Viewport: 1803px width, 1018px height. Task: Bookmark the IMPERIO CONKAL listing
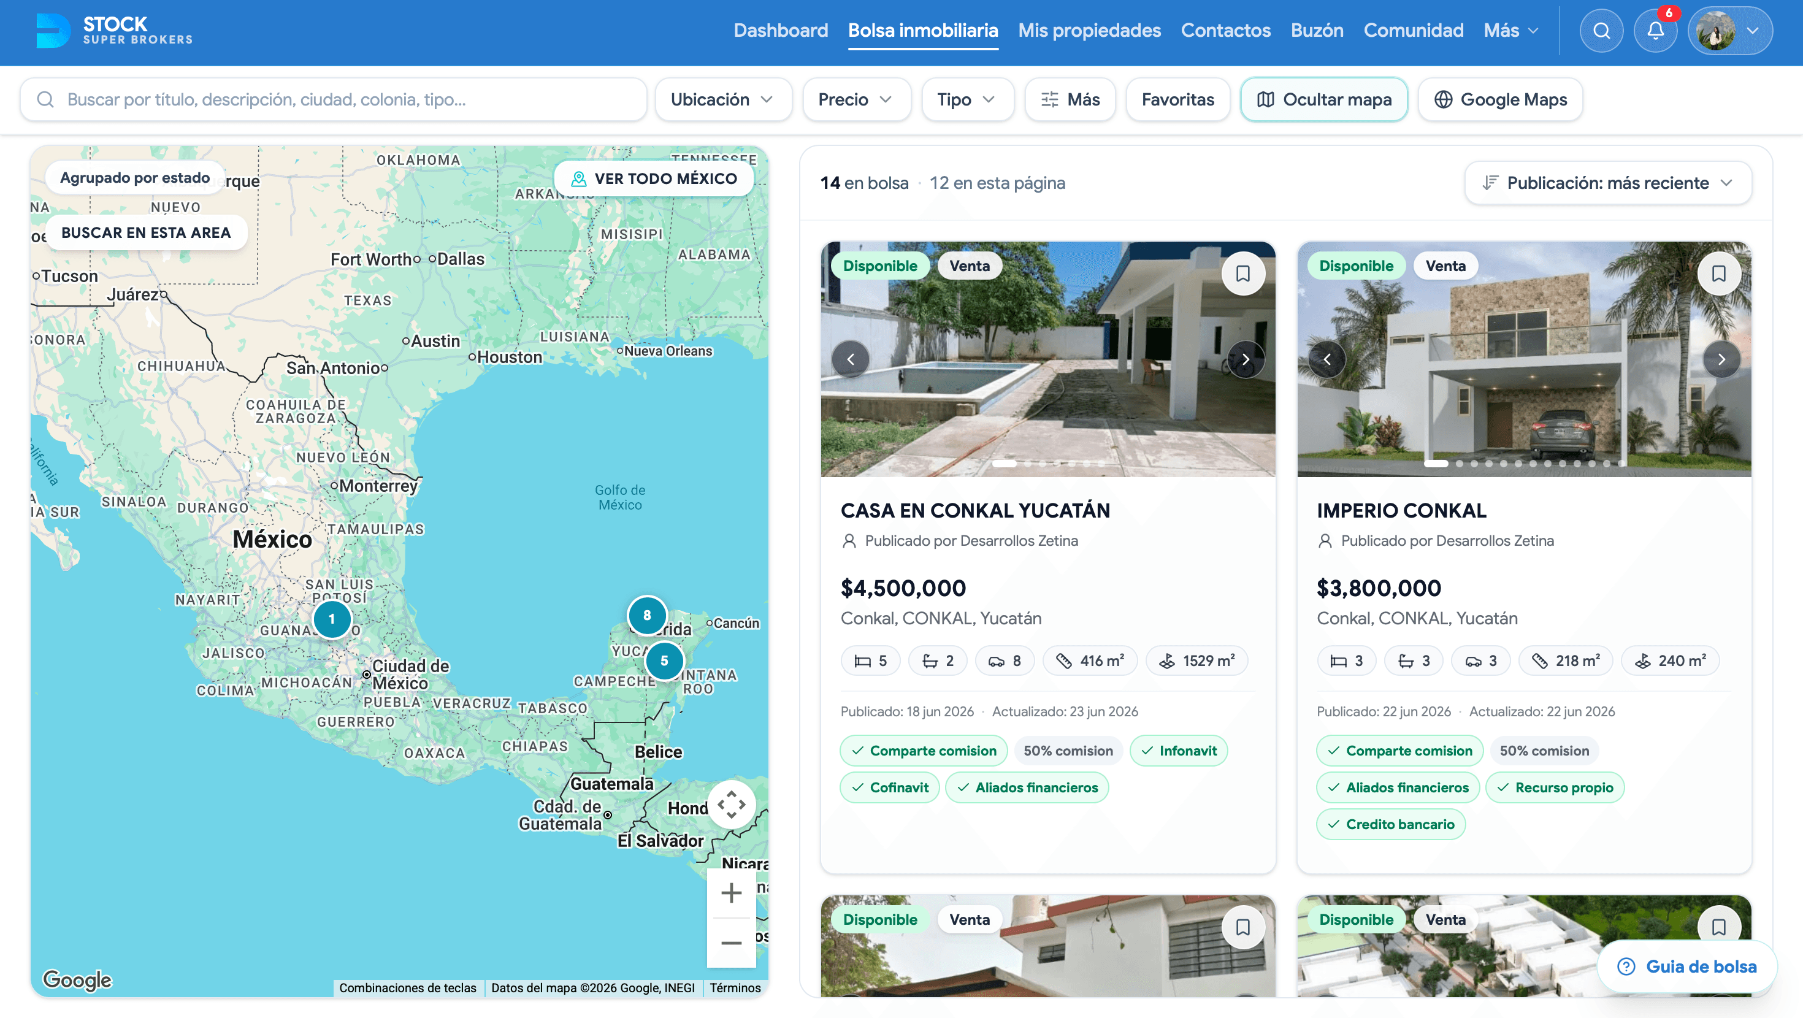click(x=1718, y=274)
